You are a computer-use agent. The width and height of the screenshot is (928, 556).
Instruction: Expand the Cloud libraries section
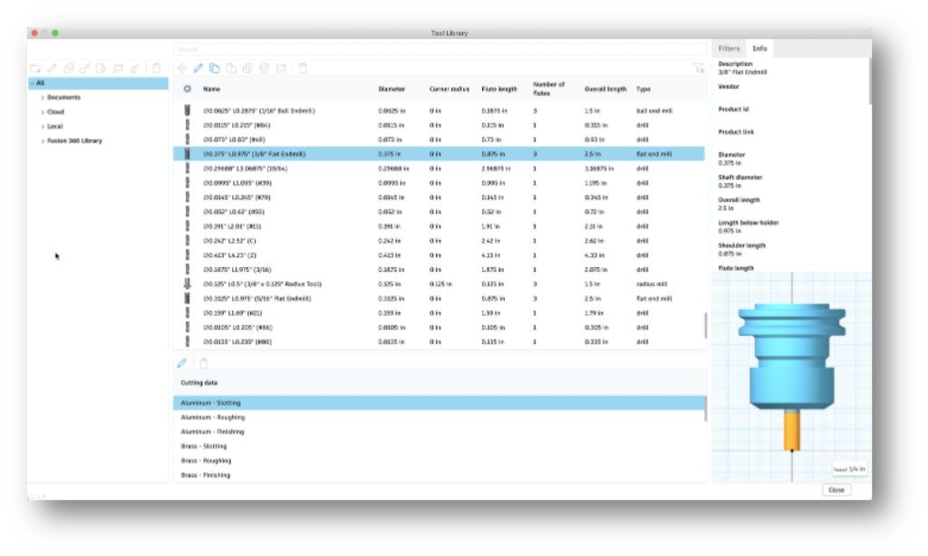click(43, 111)
